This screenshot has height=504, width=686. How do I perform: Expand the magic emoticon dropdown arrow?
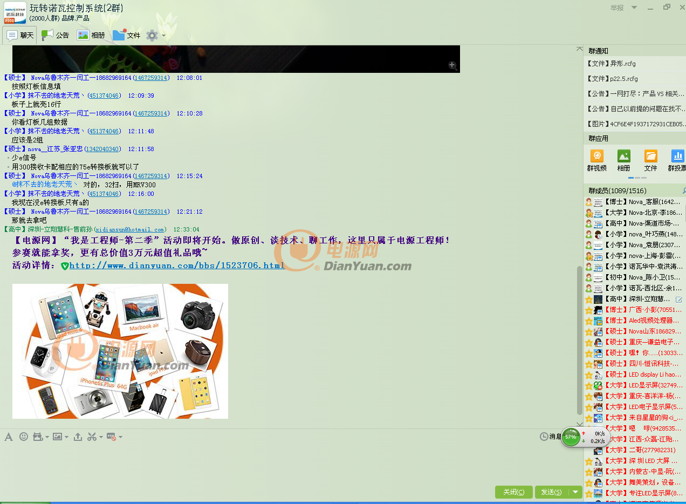[46, 437]
